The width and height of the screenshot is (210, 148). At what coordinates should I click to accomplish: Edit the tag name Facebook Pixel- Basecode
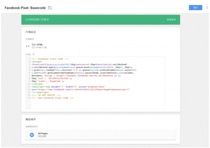pyautogui.click(x=25, y=8)
